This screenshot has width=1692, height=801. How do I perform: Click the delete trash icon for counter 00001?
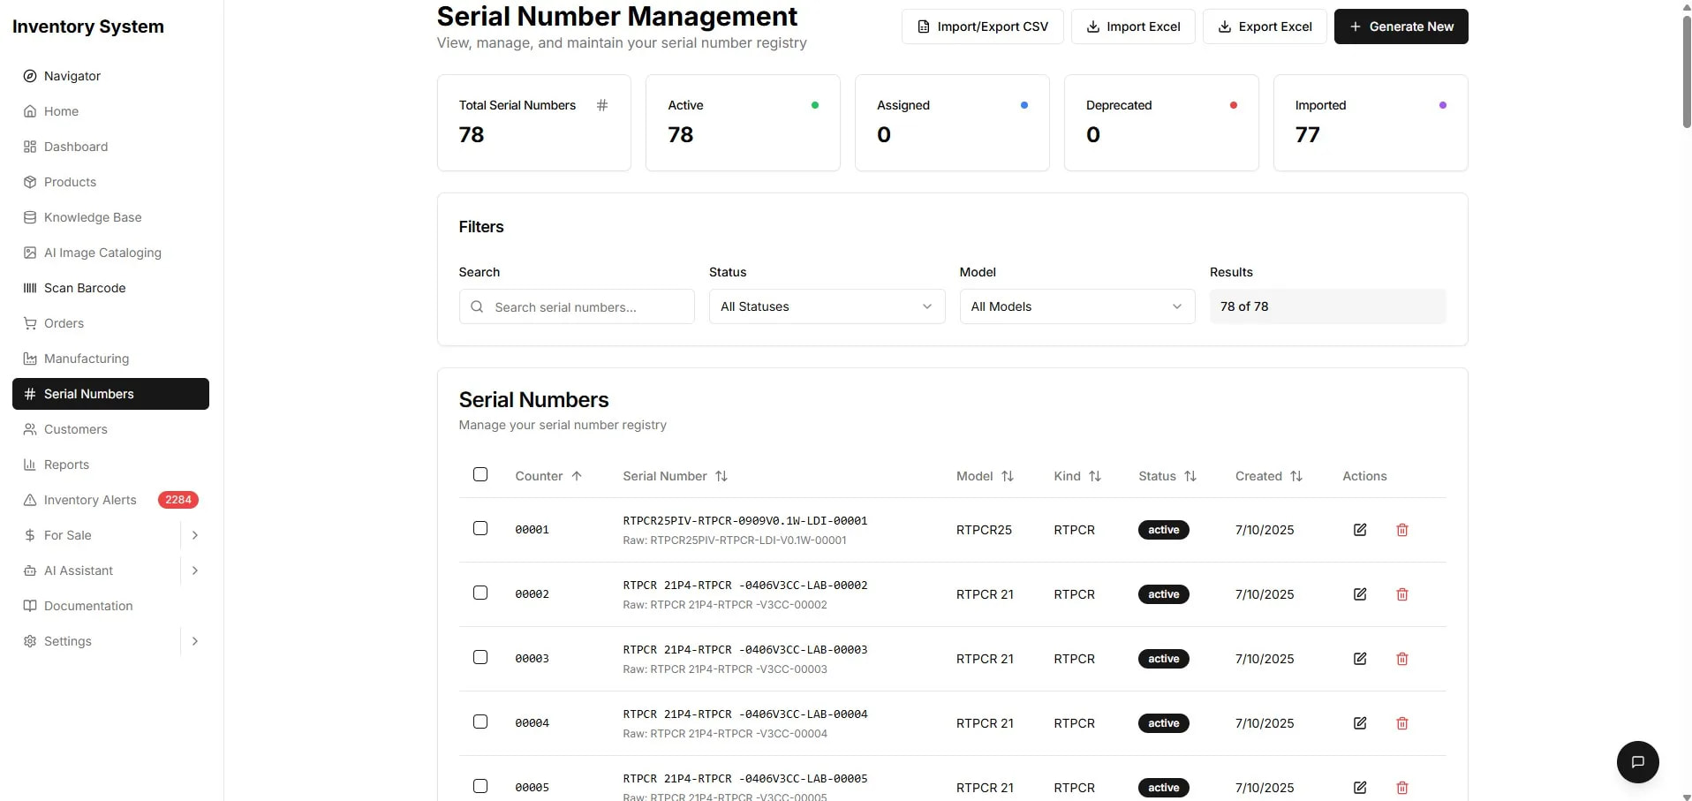click(x=1401, y=530)
